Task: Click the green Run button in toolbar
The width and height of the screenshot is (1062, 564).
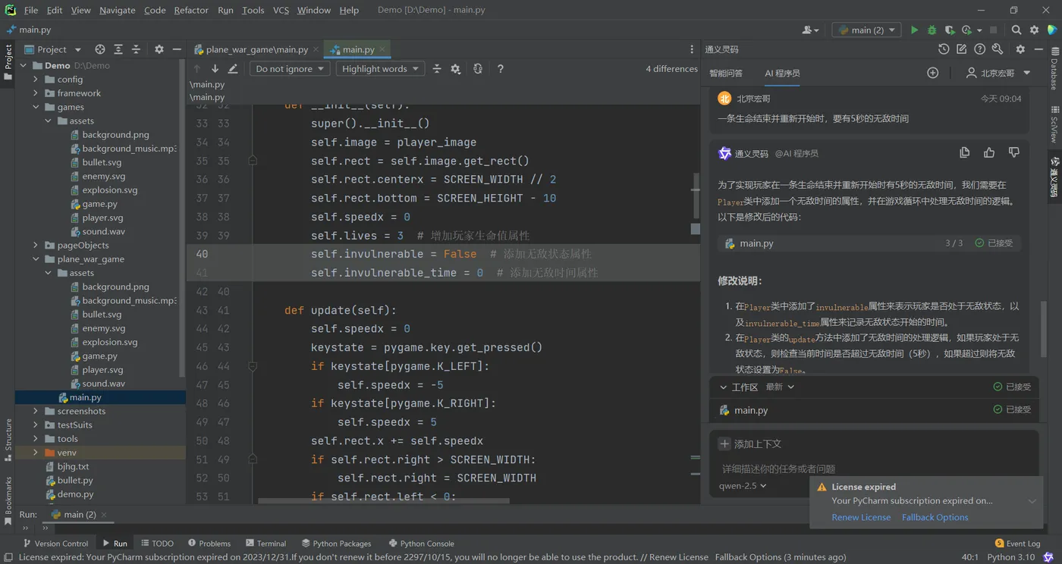Action: (914, 30)
